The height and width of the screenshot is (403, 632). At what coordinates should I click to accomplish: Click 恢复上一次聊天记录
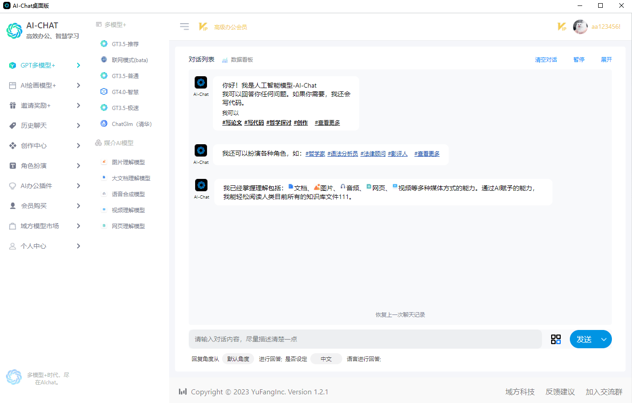(400, 315)
